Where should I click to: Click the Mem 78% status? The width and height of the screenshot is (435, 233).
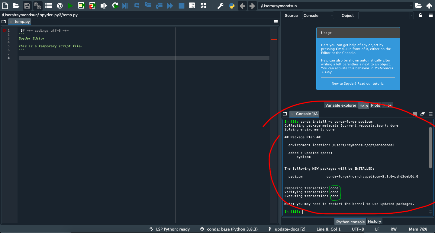(x=418, y=229)
